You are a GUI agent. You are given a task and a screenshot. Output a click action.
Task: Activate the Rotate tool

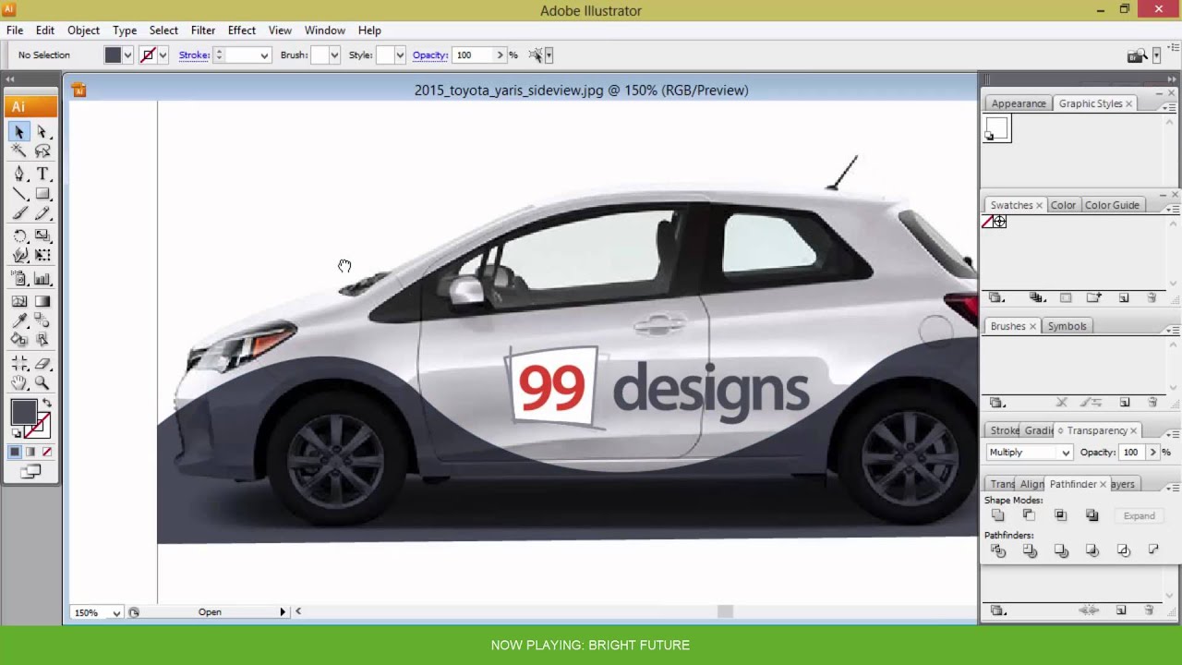coord(19,236)
